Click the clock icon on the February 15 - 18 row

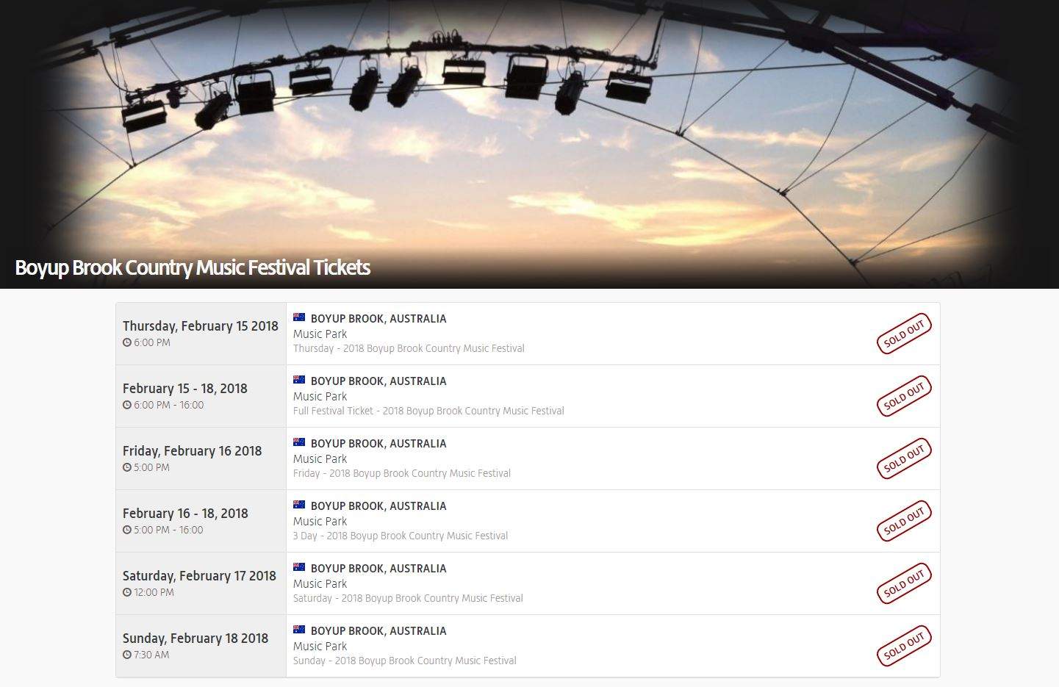(x=126, y=405)
